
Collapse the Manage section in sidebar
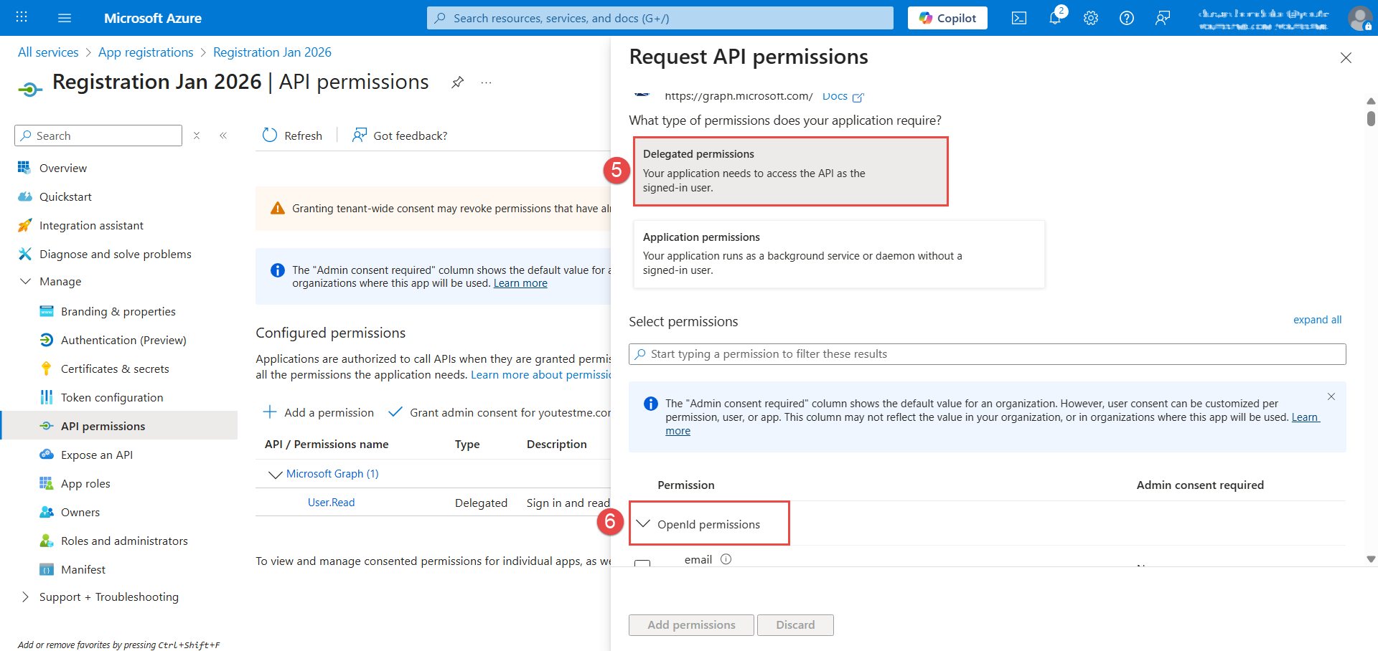(26, 282)
